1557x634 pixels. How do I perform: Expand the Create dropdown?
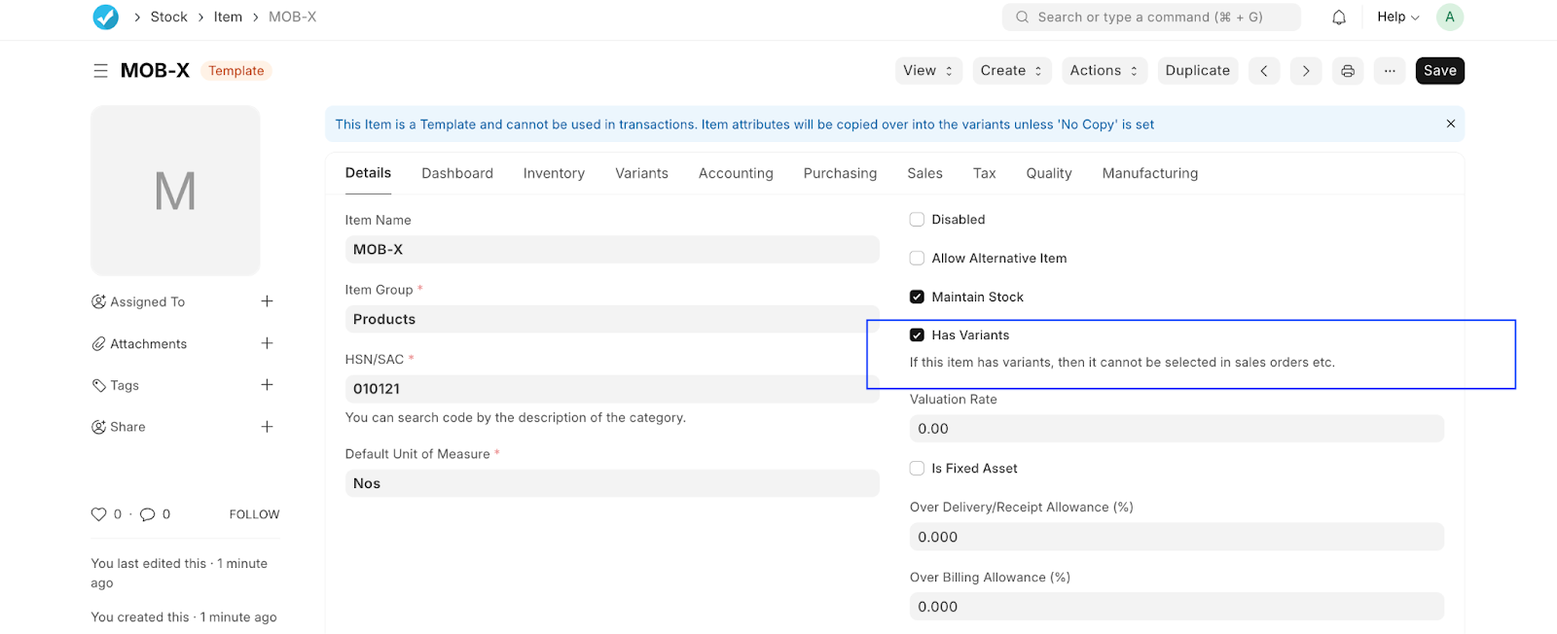coord(1011,71)
